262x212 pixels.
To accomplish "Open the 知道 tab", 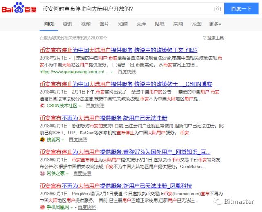I will (x=123, y=24).
